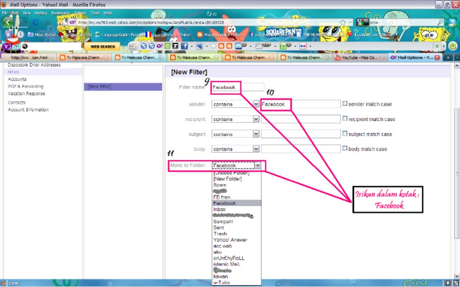Go back with the green back arrow

8,22
